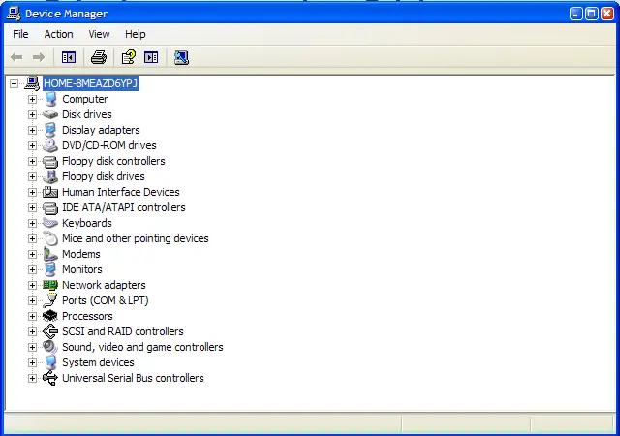Click the Computer category icon

point(50,99)
